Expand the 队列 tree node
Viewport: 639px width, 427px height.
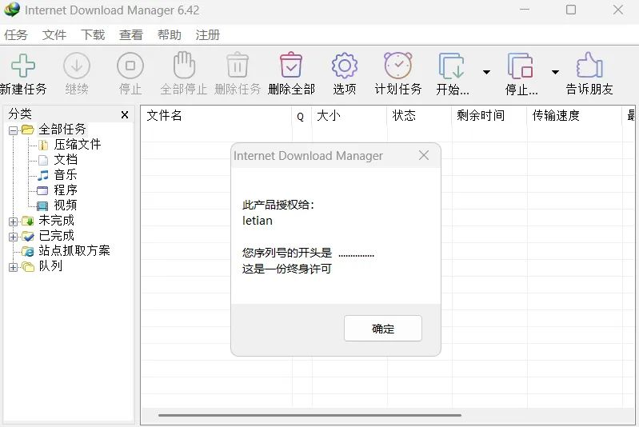click(13, 267)
